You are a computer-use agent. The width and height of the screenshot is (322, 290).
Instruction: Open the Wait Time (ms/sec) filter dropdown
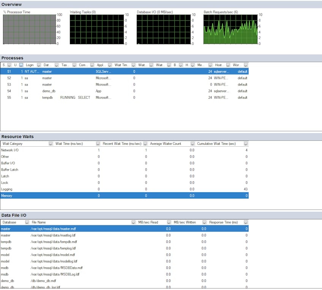[x=98, y=144]
